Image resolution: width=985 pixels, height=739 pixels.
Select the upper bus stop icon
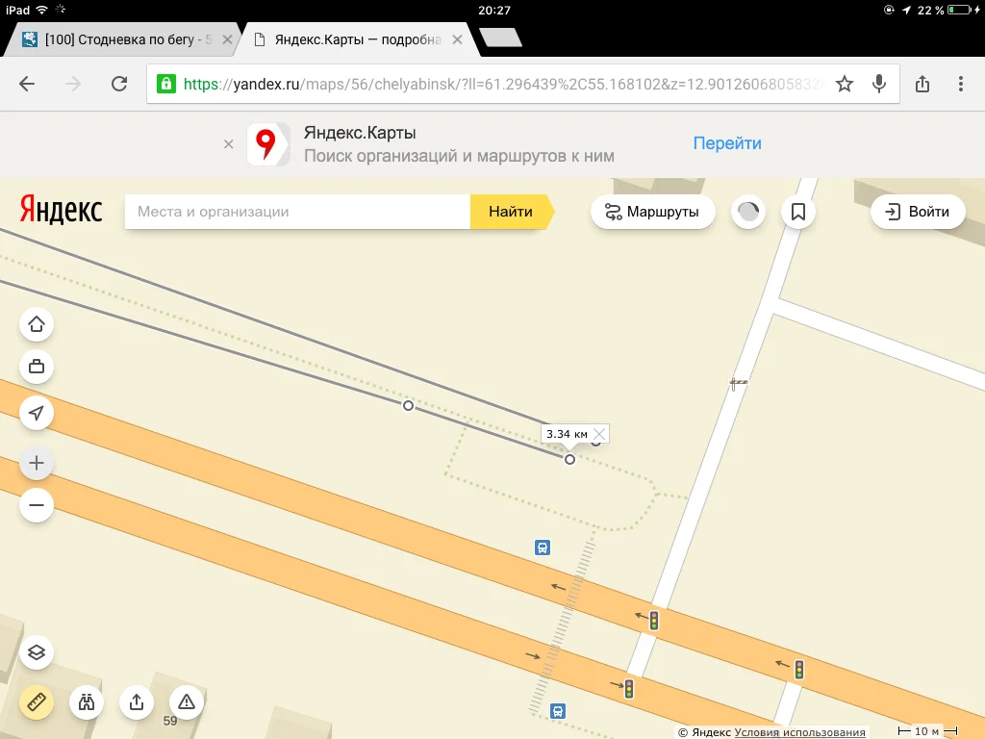[543, 548]
